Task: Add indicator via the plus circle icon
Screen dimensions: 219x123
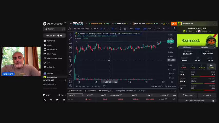Action: 69,29
